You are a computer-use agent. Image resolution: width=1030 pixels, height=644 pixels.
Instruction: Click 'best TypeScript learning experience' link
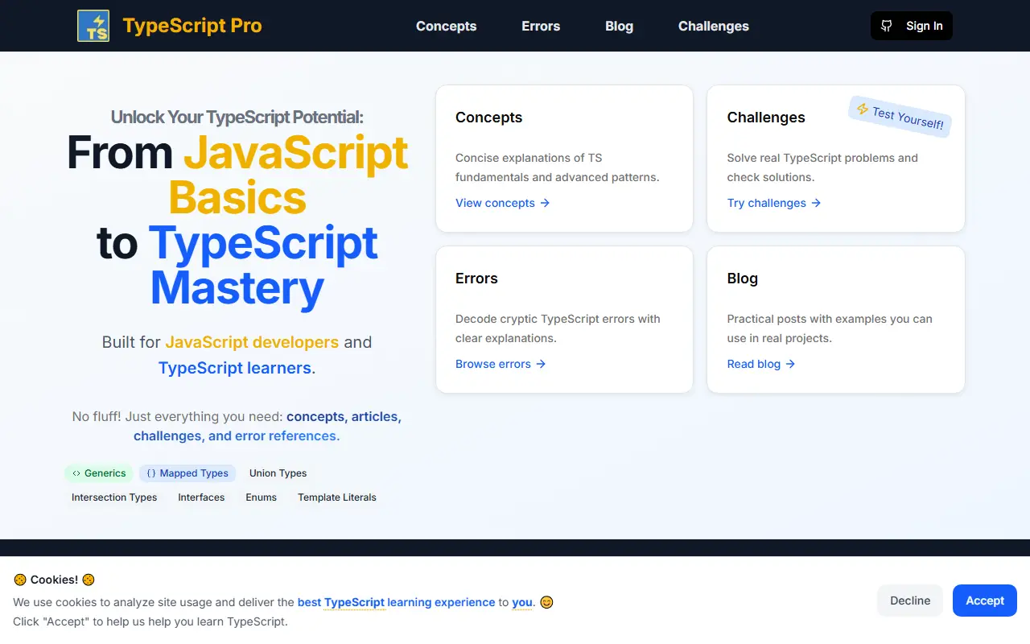coord(397,602)
